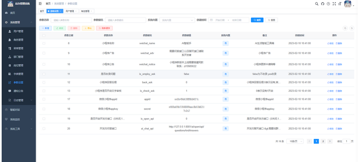Select 参数设置 in the sidebar

pyautogui.click(x=19, y=83)
